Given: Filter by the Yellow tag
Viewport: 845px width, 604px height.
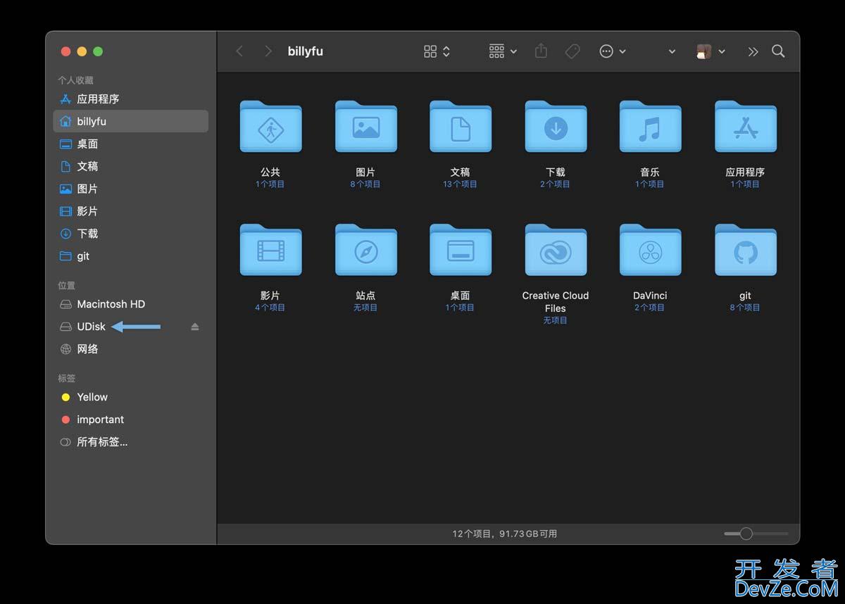Looking at the screenshot, I should tap(130, 397).
